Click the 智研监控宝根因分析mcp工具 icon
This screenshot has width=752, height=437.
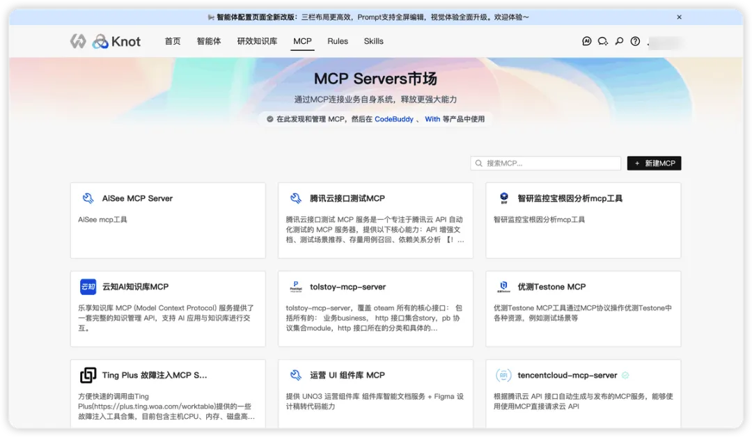(503, 198)
